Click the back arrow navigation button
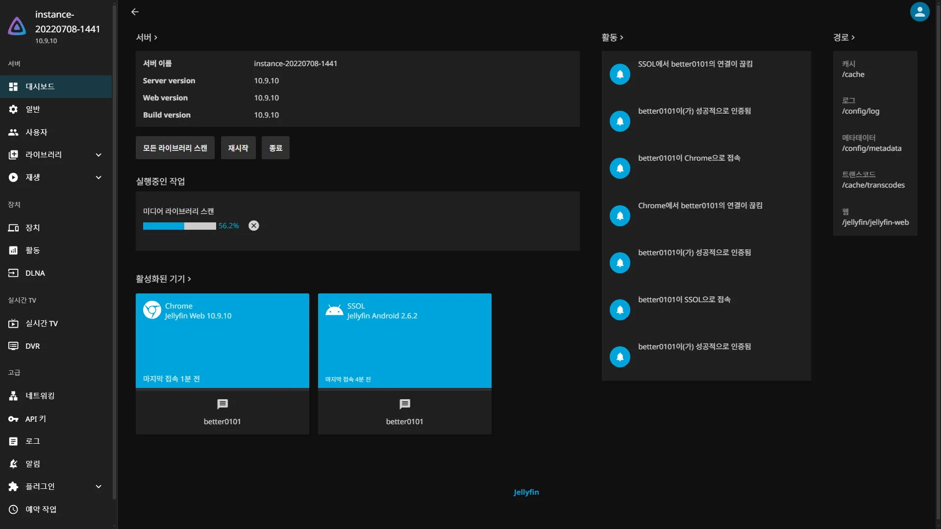 pos(134,12)
